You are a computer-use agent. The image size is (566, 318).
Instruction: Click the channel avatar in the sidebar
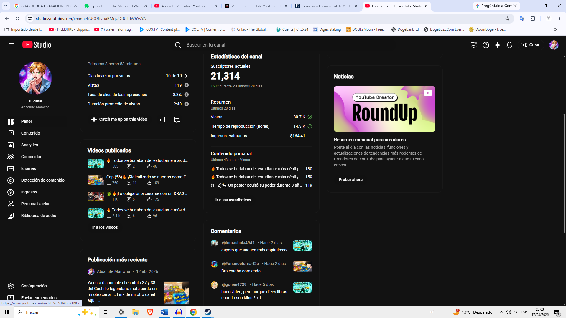click(x=35, y=78)
